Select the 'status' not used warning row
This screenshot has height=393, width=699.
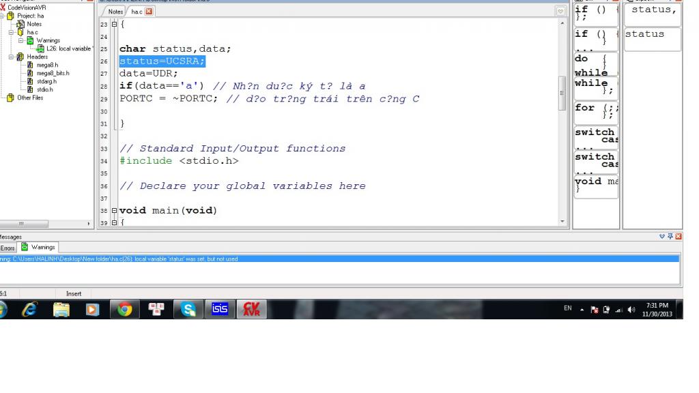tap(339, 259)
